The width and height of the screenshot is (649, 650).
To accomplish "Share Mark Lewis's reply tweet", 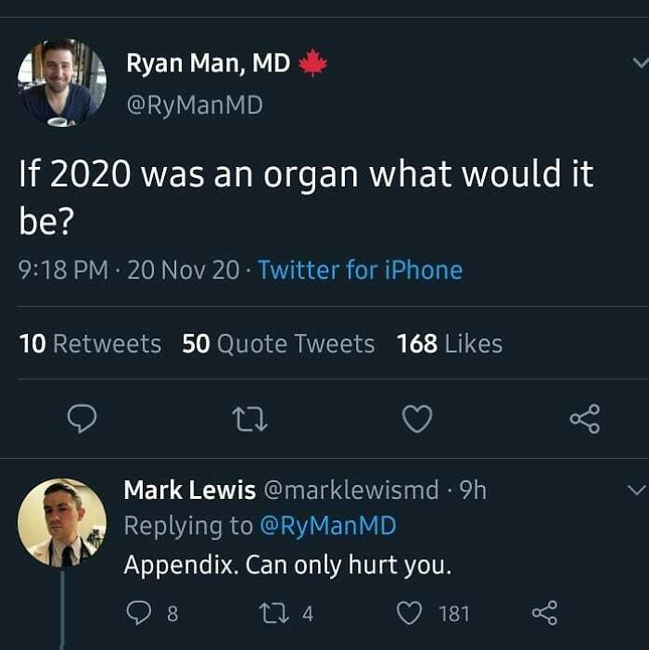I will (x=544, y=613).
